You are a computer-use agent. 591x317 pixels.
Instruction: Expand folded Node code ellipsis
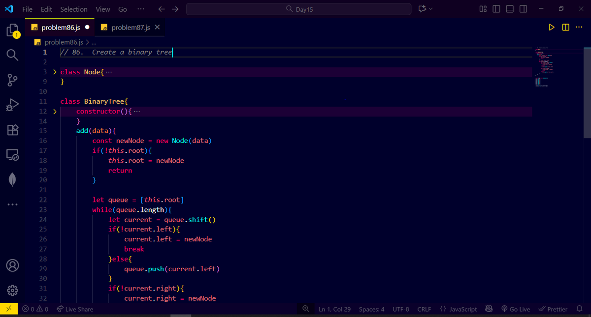109,72
